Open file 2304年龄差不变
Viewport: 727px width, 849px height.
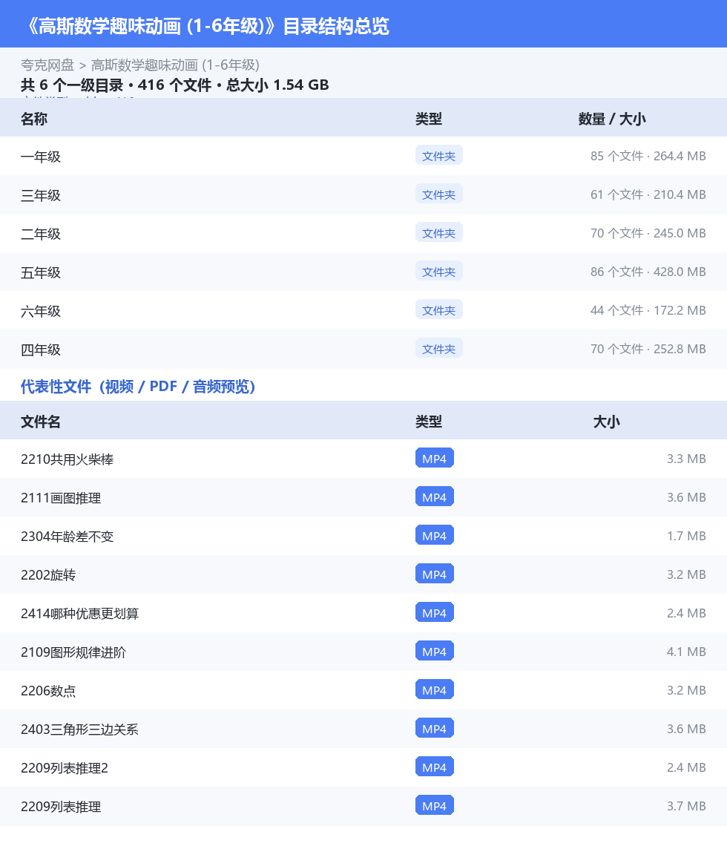pos(67,537)
